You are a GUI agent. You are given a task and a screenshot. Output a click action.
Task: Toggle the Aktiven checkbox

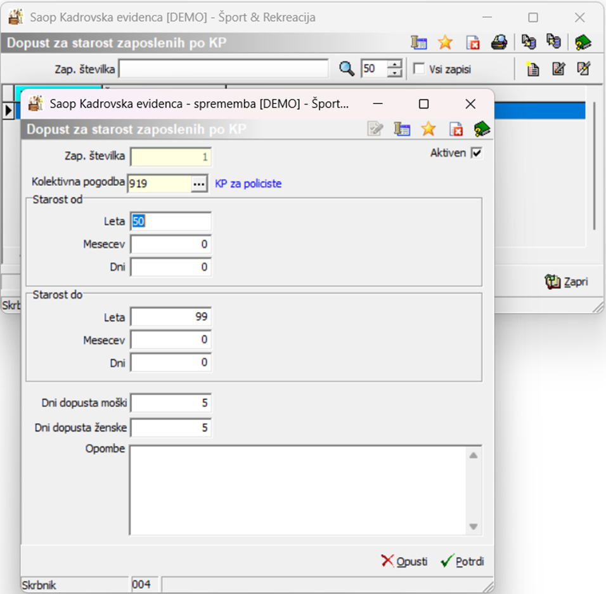pyautogui.click(x=477, y=153)
